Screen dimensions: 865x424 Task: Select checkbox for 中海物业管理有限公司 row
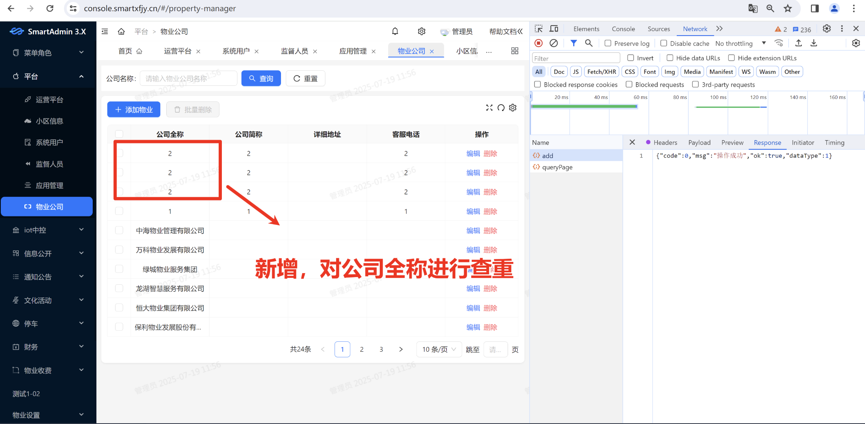[x=119, y=230]
